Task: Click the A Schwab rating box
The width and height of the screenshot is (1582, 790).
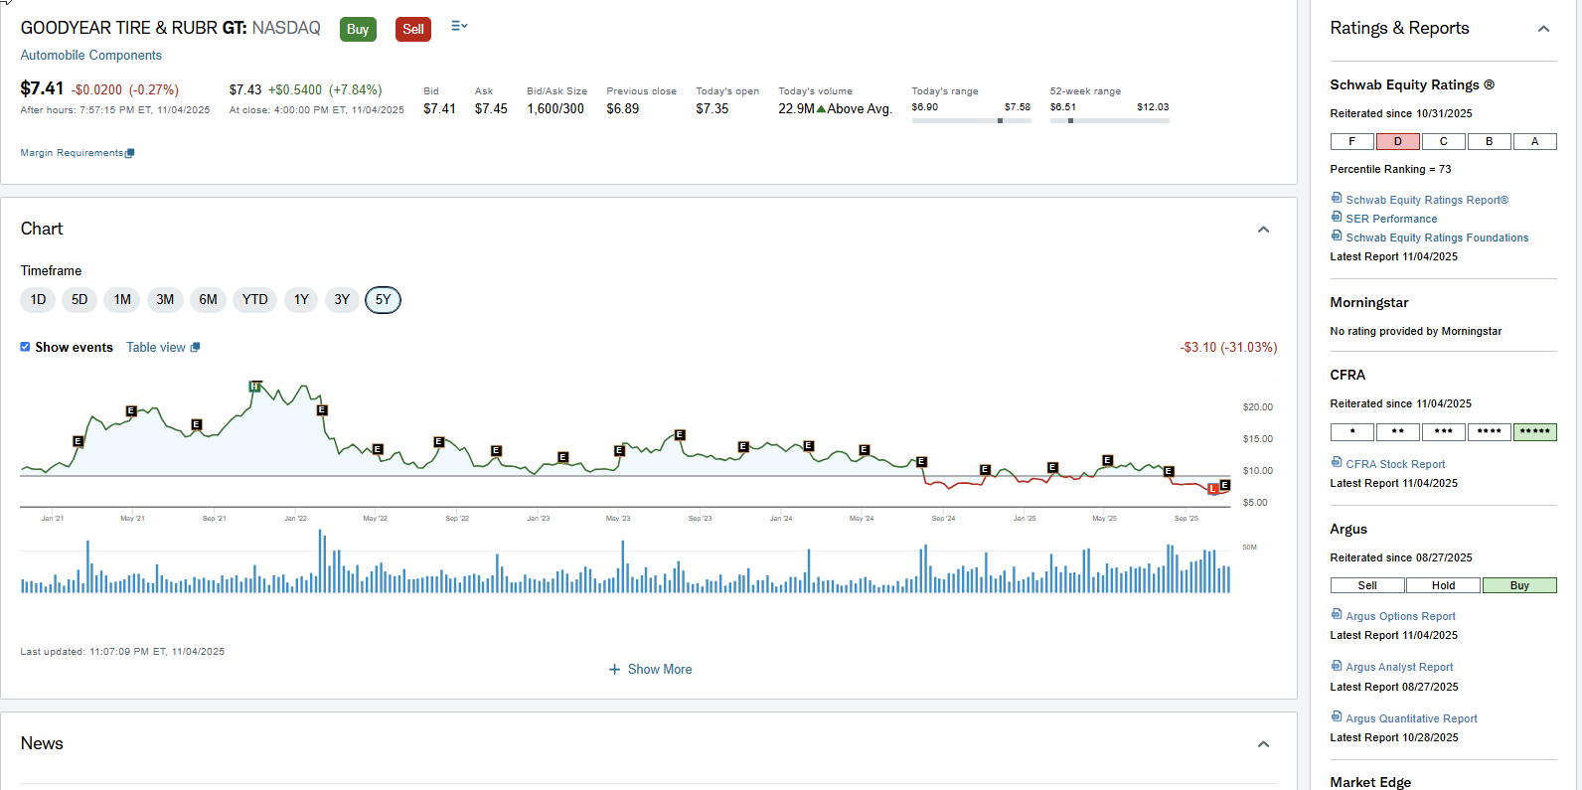Action: [x=1535, y=142]
